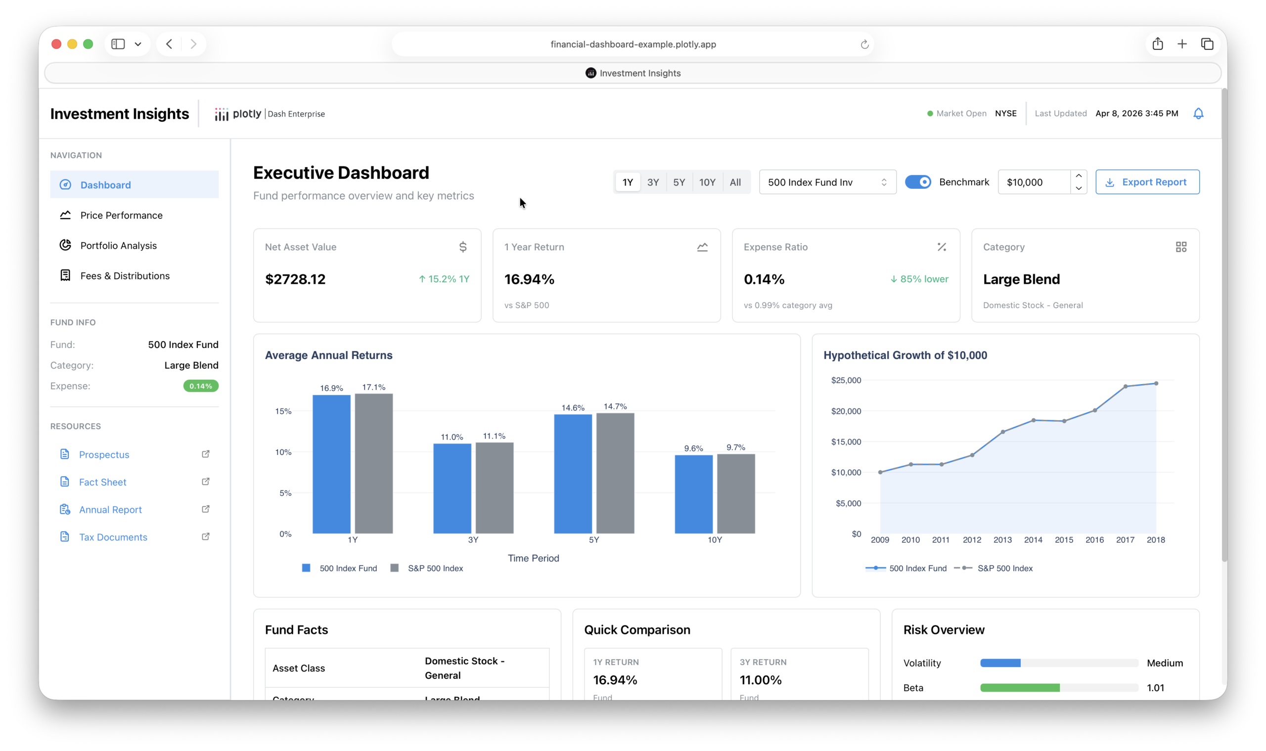Select the 5Y time range tab
Viewport: 1266px width, 751px height.
point(679,181)
